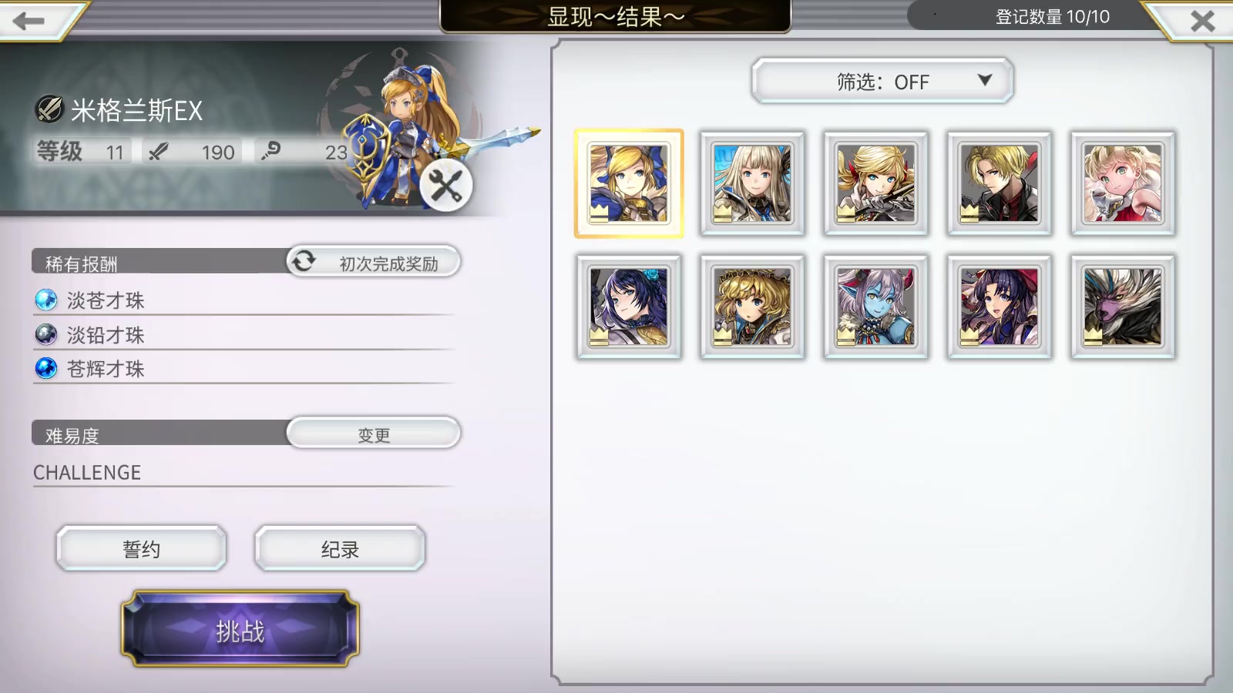Tap the back arrow icon
The height and width of the screenshot is (693, 1233).
[29, 21]
